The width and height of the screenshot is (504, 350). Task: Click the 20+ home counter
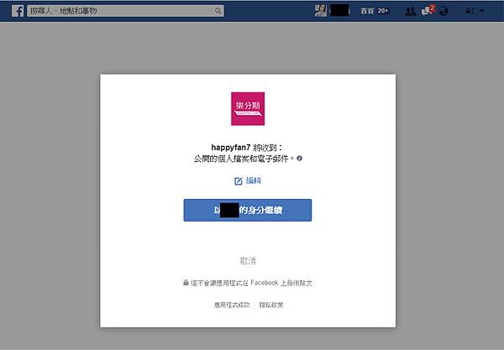tap(383, 11)
